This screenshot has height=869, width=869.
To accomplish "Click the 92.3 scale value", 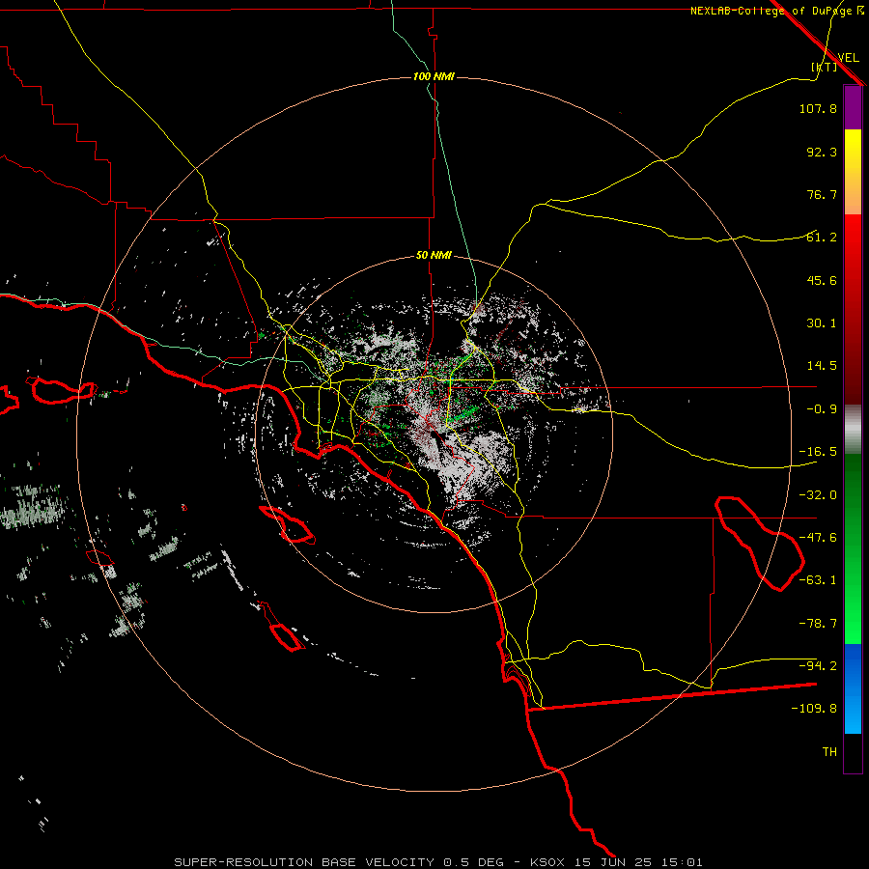I will click(822, 152).
